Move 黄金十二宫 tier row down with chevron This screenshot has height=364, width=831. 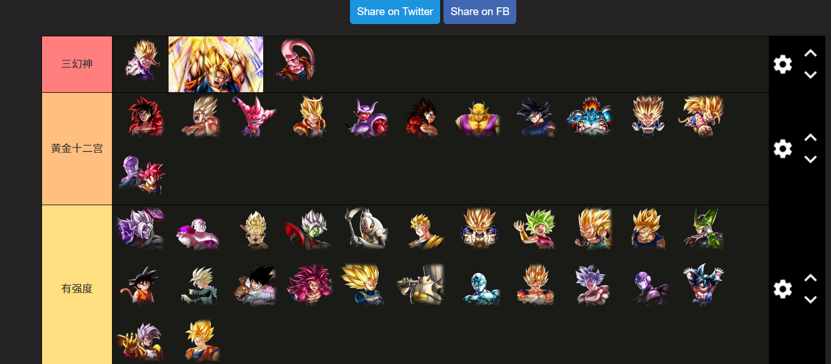point(810,159)
